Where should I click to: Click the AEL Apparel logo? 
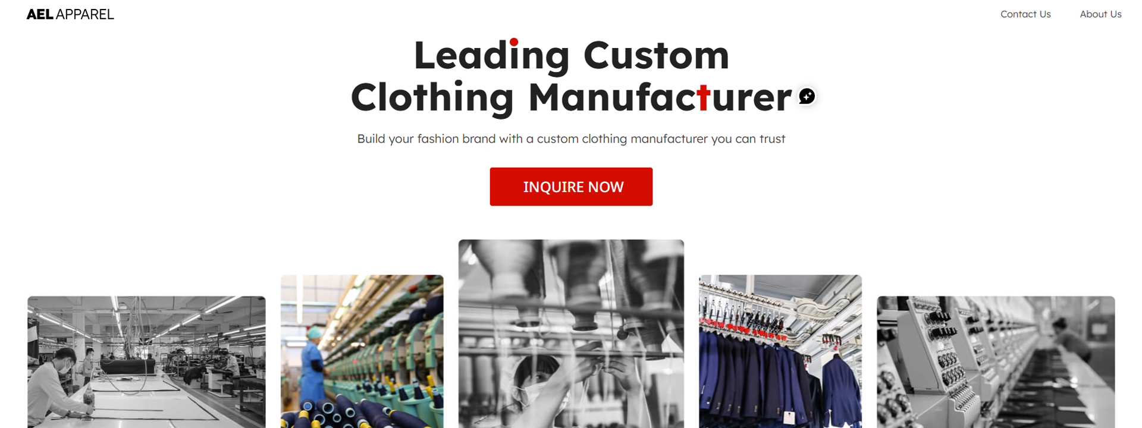tap(70, 14)
